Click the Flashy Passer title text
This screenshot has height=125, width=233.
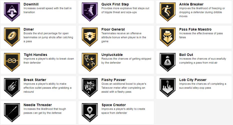[x=114, y=80]
